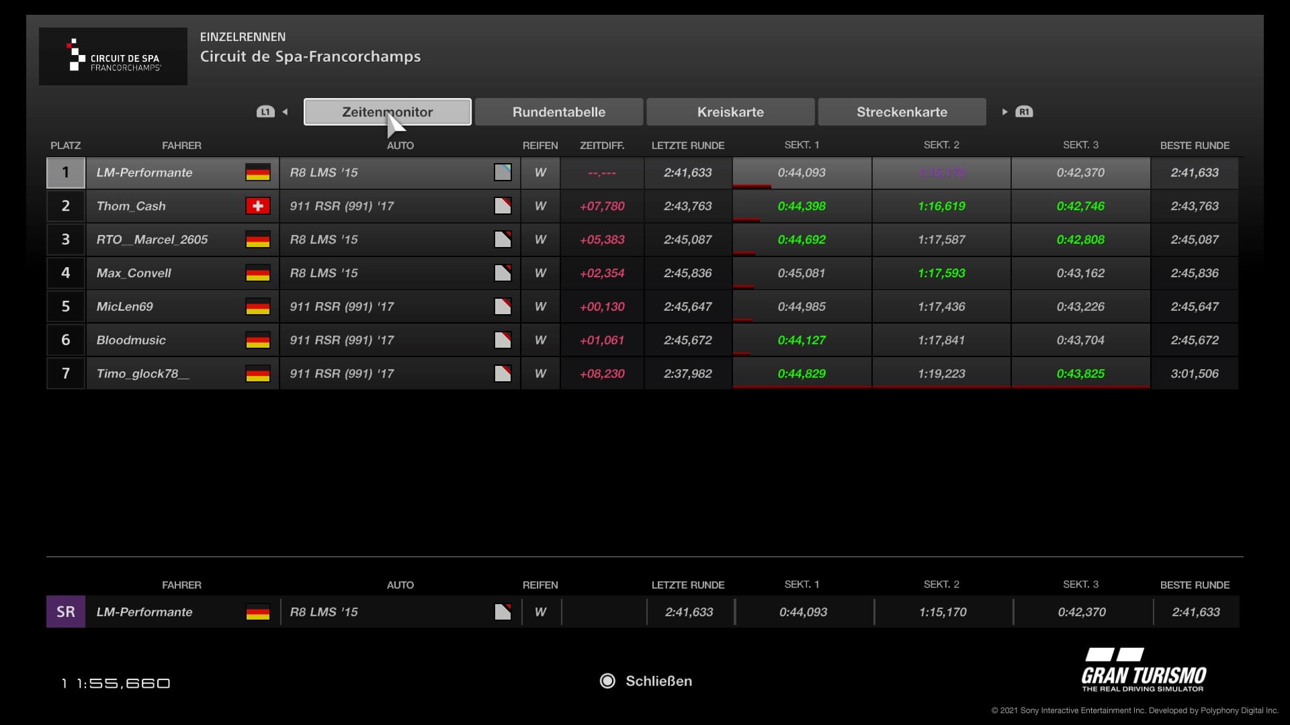Select driver row RTO__Marcel_2605
1290x725 pixels.
(152, 240)
